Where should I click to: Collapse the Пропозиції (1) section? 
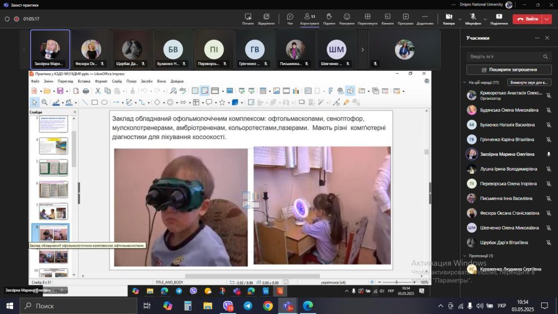(464, 256)
